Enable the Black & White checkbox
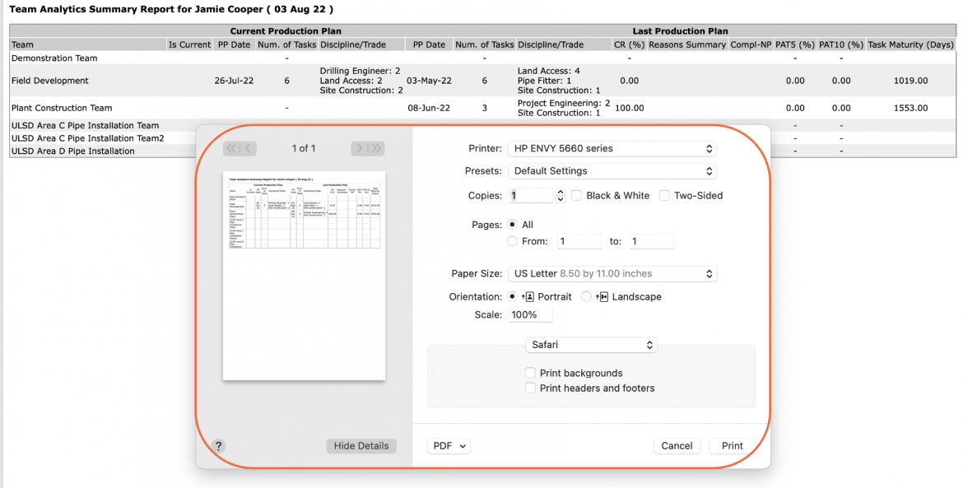Screen dimensions: 963x488 coord(577,196)
